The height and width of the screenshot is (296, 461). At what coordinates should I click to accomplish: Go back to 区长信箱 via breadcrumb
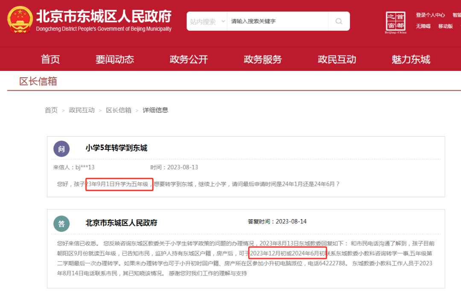click(119, 110)
